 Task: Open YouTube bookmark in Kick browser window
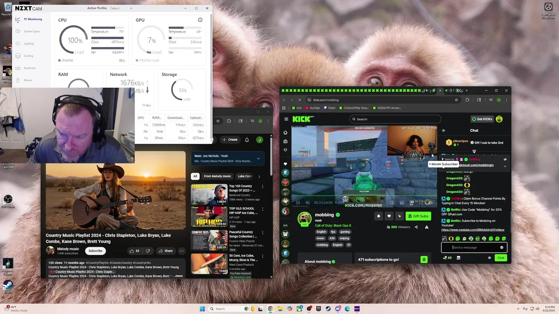[x=313, y=108]
